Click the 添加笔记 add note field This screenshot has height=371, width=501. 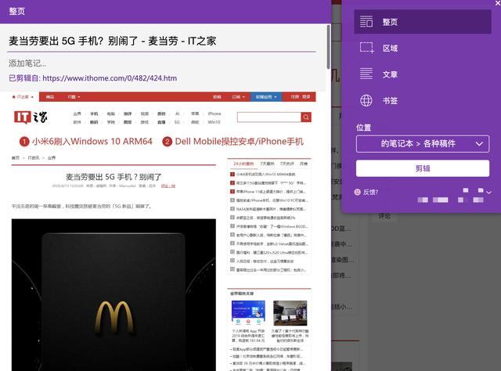(27, 63)
